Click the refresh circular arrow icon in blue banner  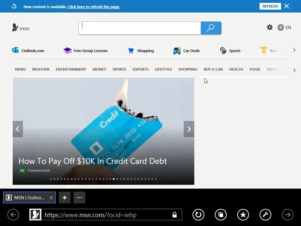[14, 6]
